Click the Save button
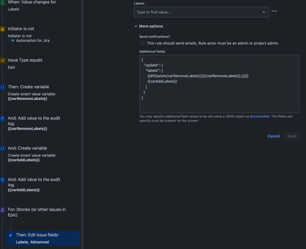Image resolution: width=306 pixels, height=249 pixels. click(x=291, y=136)
